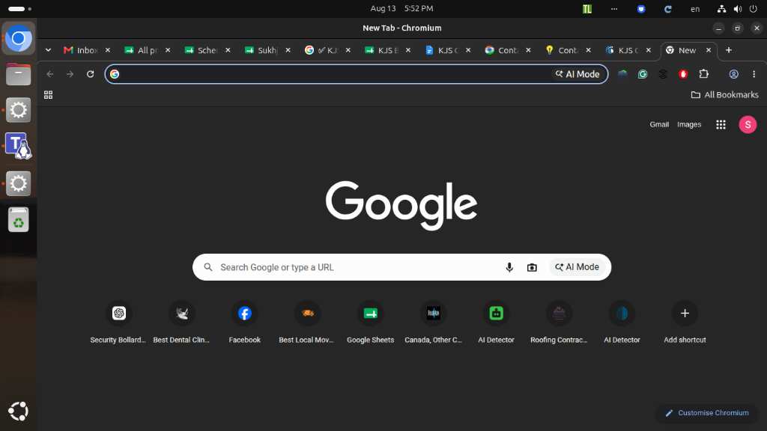Open the Chromium three-dot menu
The image size is (767, 431).
point(754,74)
